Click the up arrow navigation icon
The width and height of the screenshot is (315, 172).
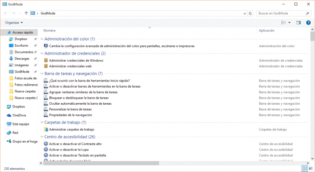click(x=26, y=13)
